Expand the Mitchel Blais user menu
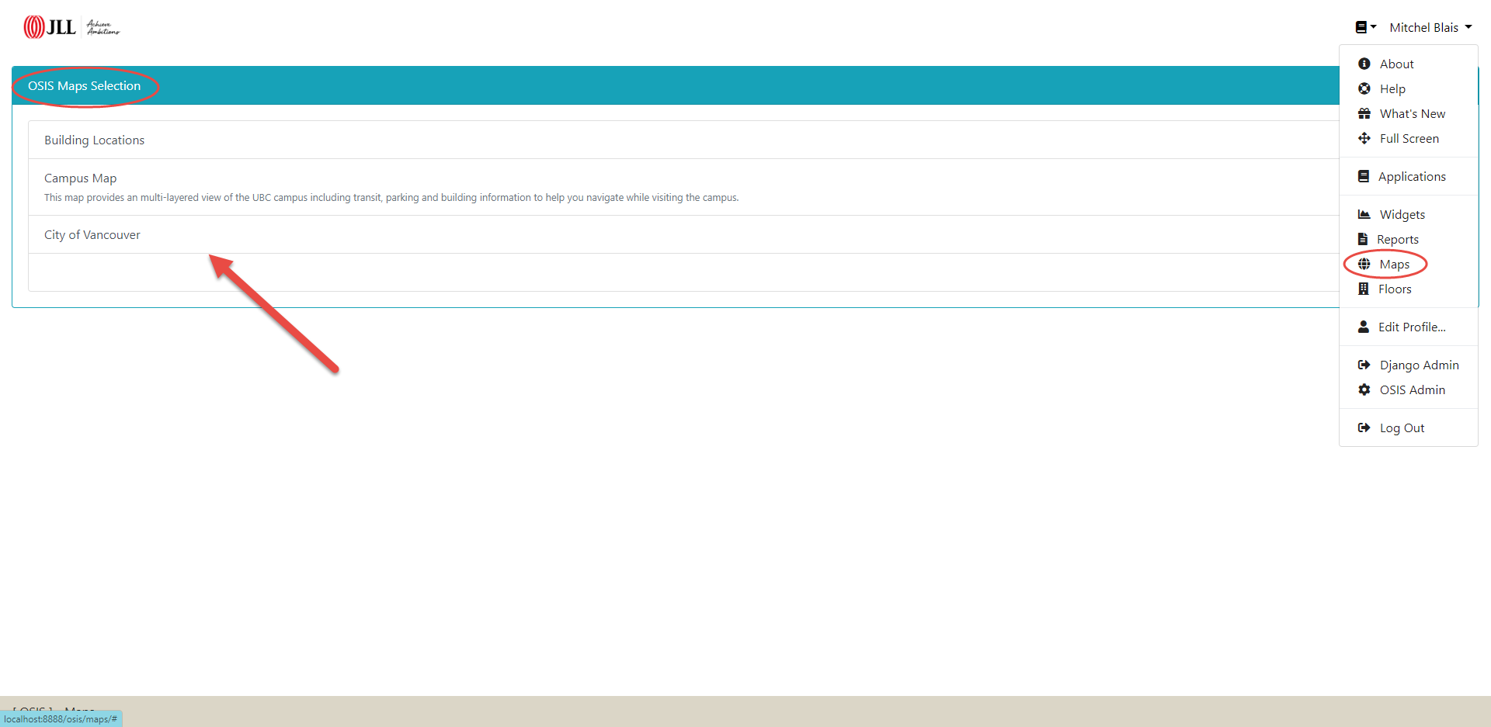Screen dimensions: 1491x727 tap(1430, 27)
